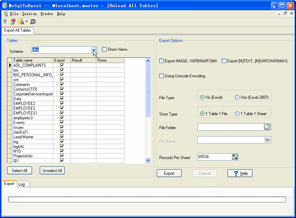296x218 pixels.
Task: Select the CorporateServicesImport table row
Action: 66,94
